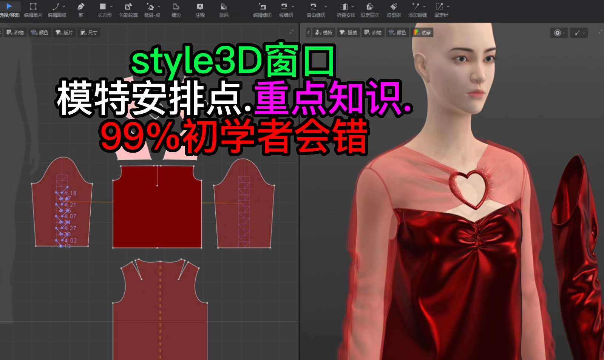This screenshot has width=604, height=360.
Task: Open the 折叠安排 dropdown arrow
Action: coord(353,6)
